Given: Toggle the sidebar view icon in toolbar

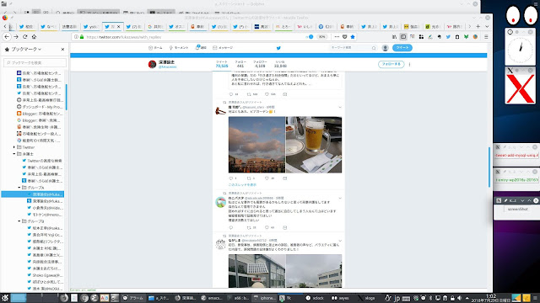Looking at the screenshot, I should [403, 37].
